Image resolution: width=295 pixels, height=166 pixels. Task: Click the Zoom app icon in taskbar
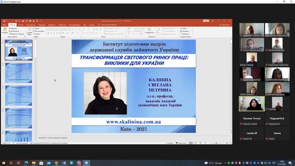click(x=86, y=163)
